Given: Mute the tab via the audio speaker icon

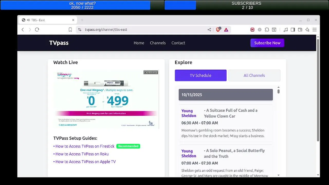Looking at the screenshot, I should (28, 20).
